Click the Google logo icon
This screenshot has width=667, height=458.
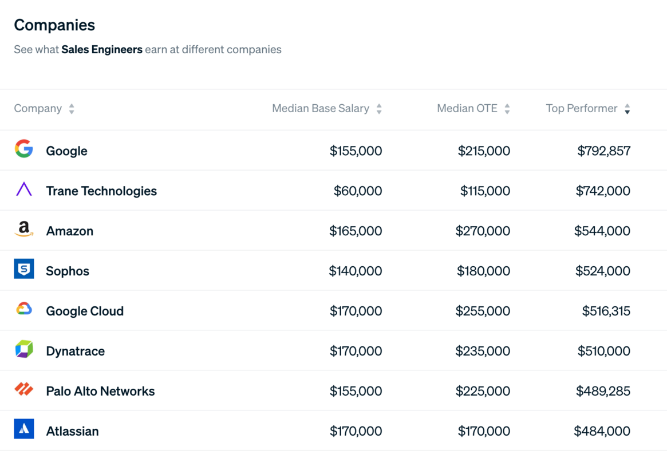[24, 149]
